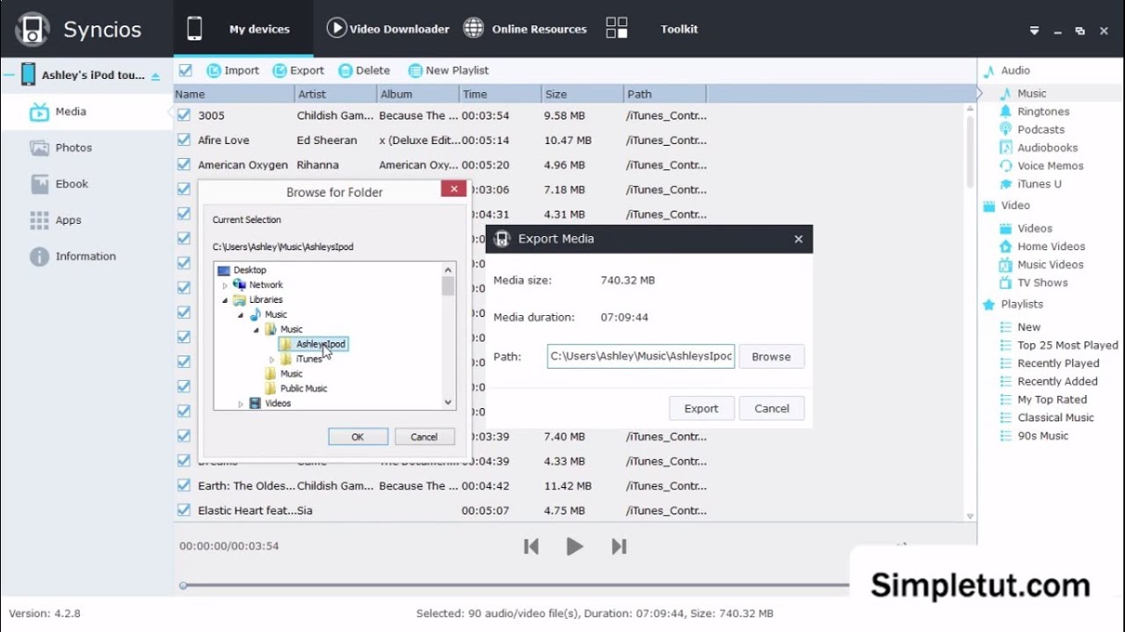Expand the Network node in folder tree

point(225,285)
